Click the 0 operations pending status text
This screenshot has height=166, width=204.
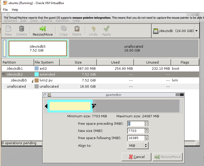[19, 143]
